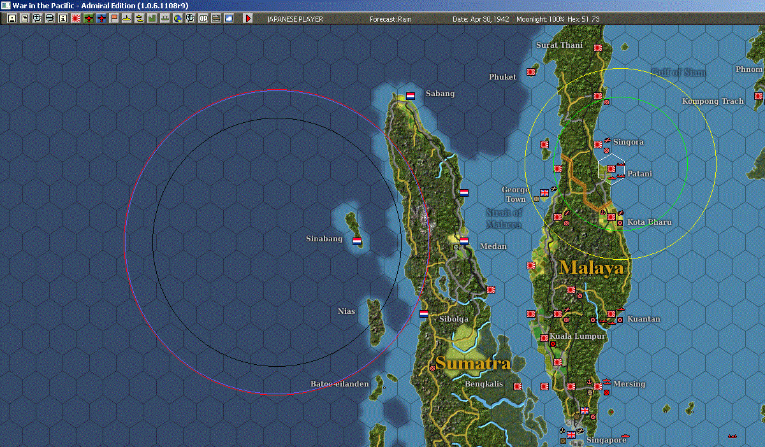765x447 pixels.
Task: Click the single yellow ship silhouette icon
Action: point(127,18)
